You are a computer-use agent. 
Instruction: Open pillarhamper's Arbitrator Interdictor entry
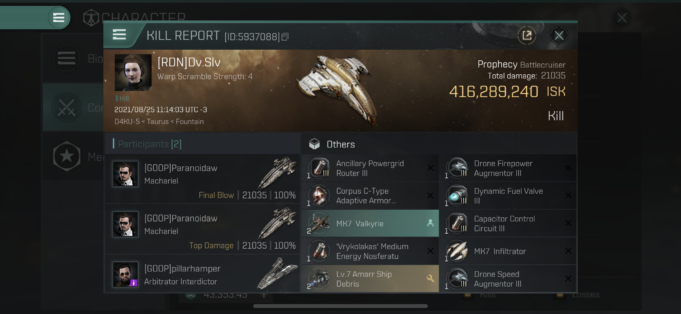coord(202,275)
